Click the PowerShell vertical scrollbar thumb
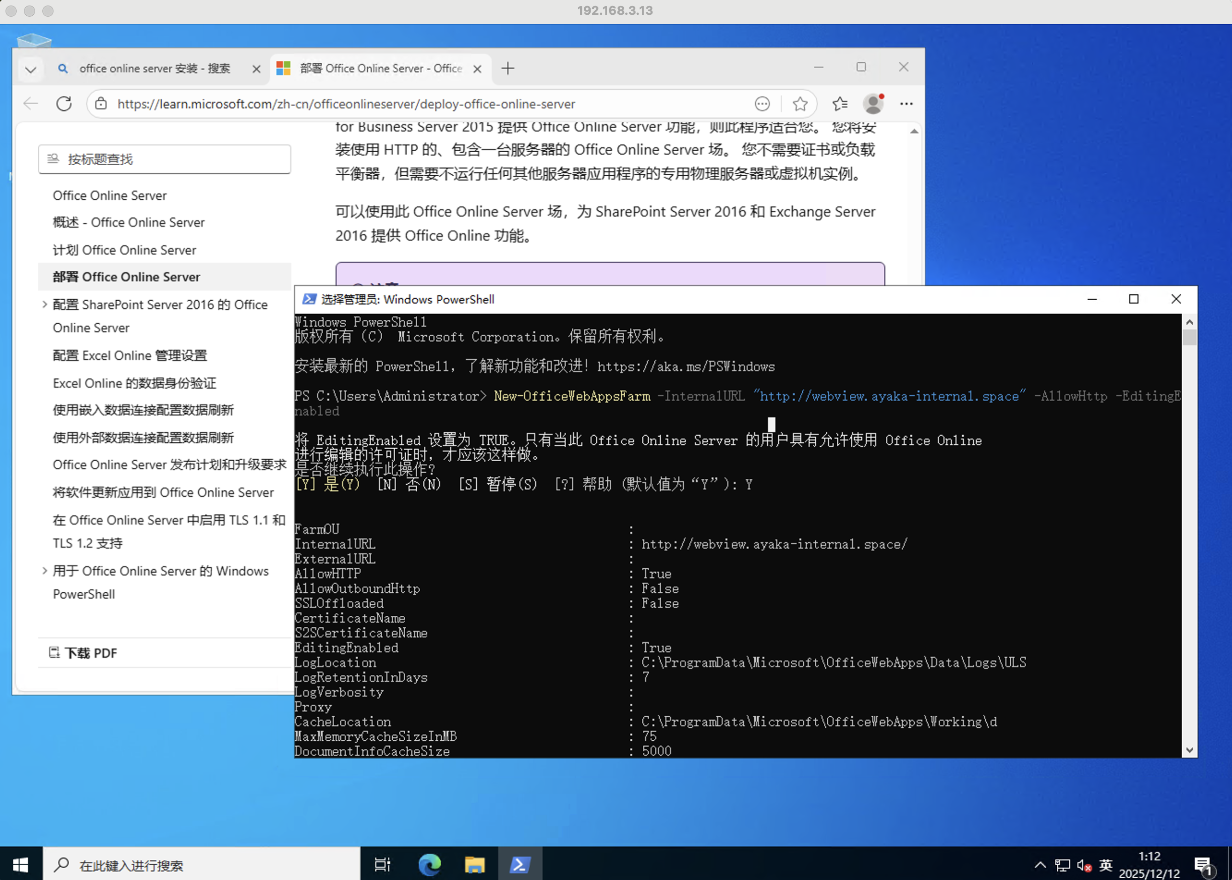Viewport: 1232px width, 880px height. 1189,338
